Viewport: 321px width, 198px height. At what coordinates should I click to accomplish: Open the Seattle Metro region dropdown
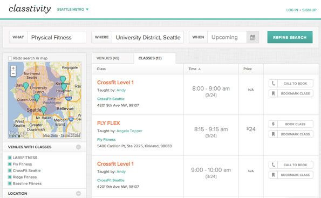(x=73, y=9)
